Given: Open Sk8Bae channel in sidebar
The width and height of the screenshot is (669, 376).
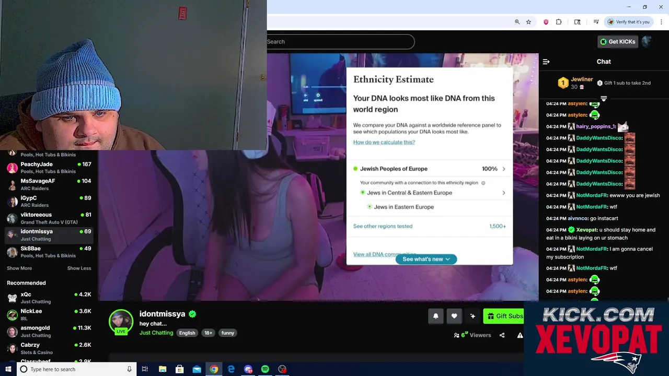Looking at the screenshot, I should pos(49,252).
